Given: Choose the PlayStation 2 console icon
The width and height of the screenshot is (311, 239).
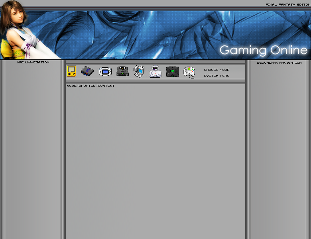Looking at the screenshot, I should pos(87,71).
